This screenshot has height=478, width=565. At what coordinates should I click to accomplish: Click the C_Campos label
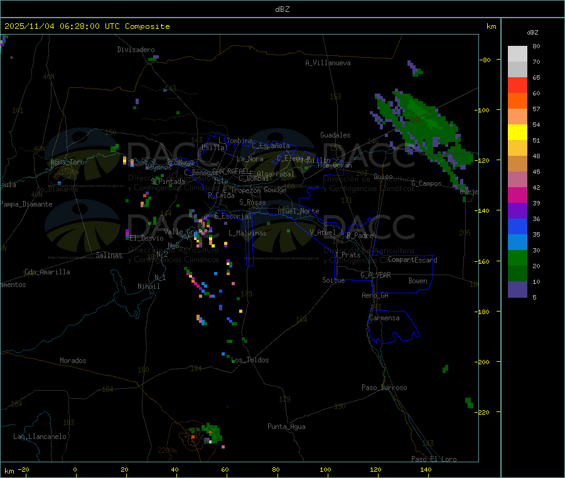tap(426, 183)
